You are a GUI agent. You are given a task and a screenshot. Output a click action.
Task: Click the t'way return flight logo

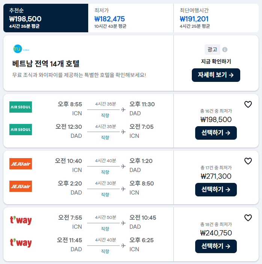[x=21, y=243]
